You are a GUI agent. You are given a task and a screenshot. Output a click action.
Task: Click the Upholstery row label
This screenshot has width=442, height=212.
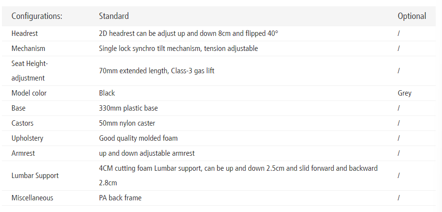[x=27, y=138]
